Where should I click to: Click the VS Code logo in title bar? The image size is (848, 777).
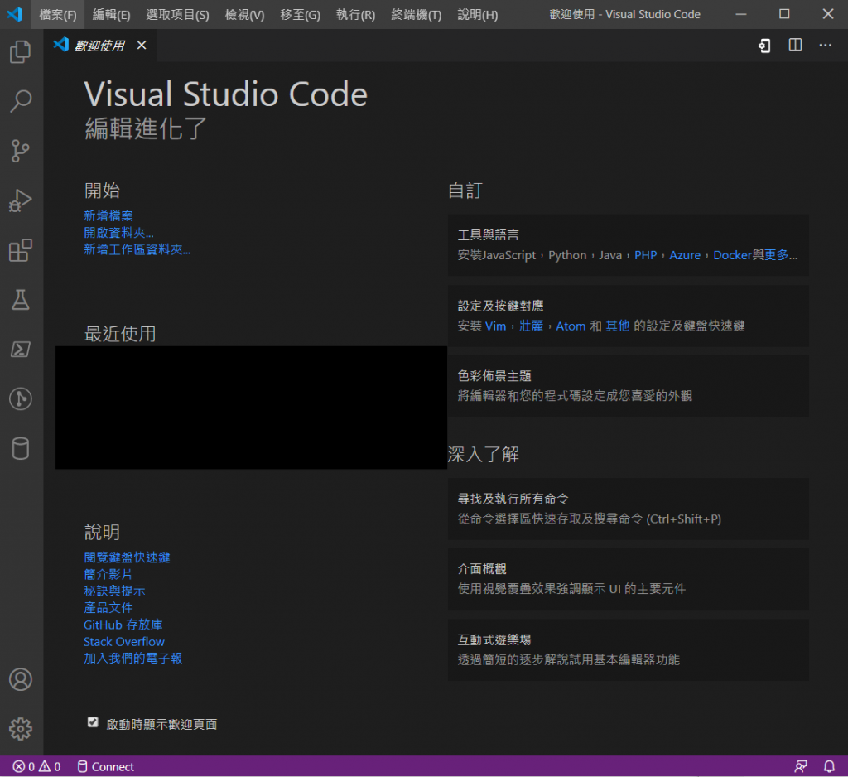point(15,14)
